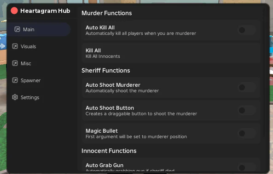This screenshot has height=174, width=273.
Task: Click 'Automatically kill all players when you are murderer'
Action: 141,34
